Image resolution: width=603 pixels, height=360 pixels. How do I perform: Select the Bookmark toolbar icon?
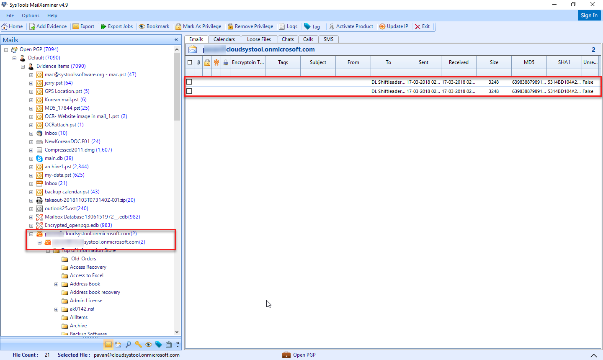pos(154,26)
